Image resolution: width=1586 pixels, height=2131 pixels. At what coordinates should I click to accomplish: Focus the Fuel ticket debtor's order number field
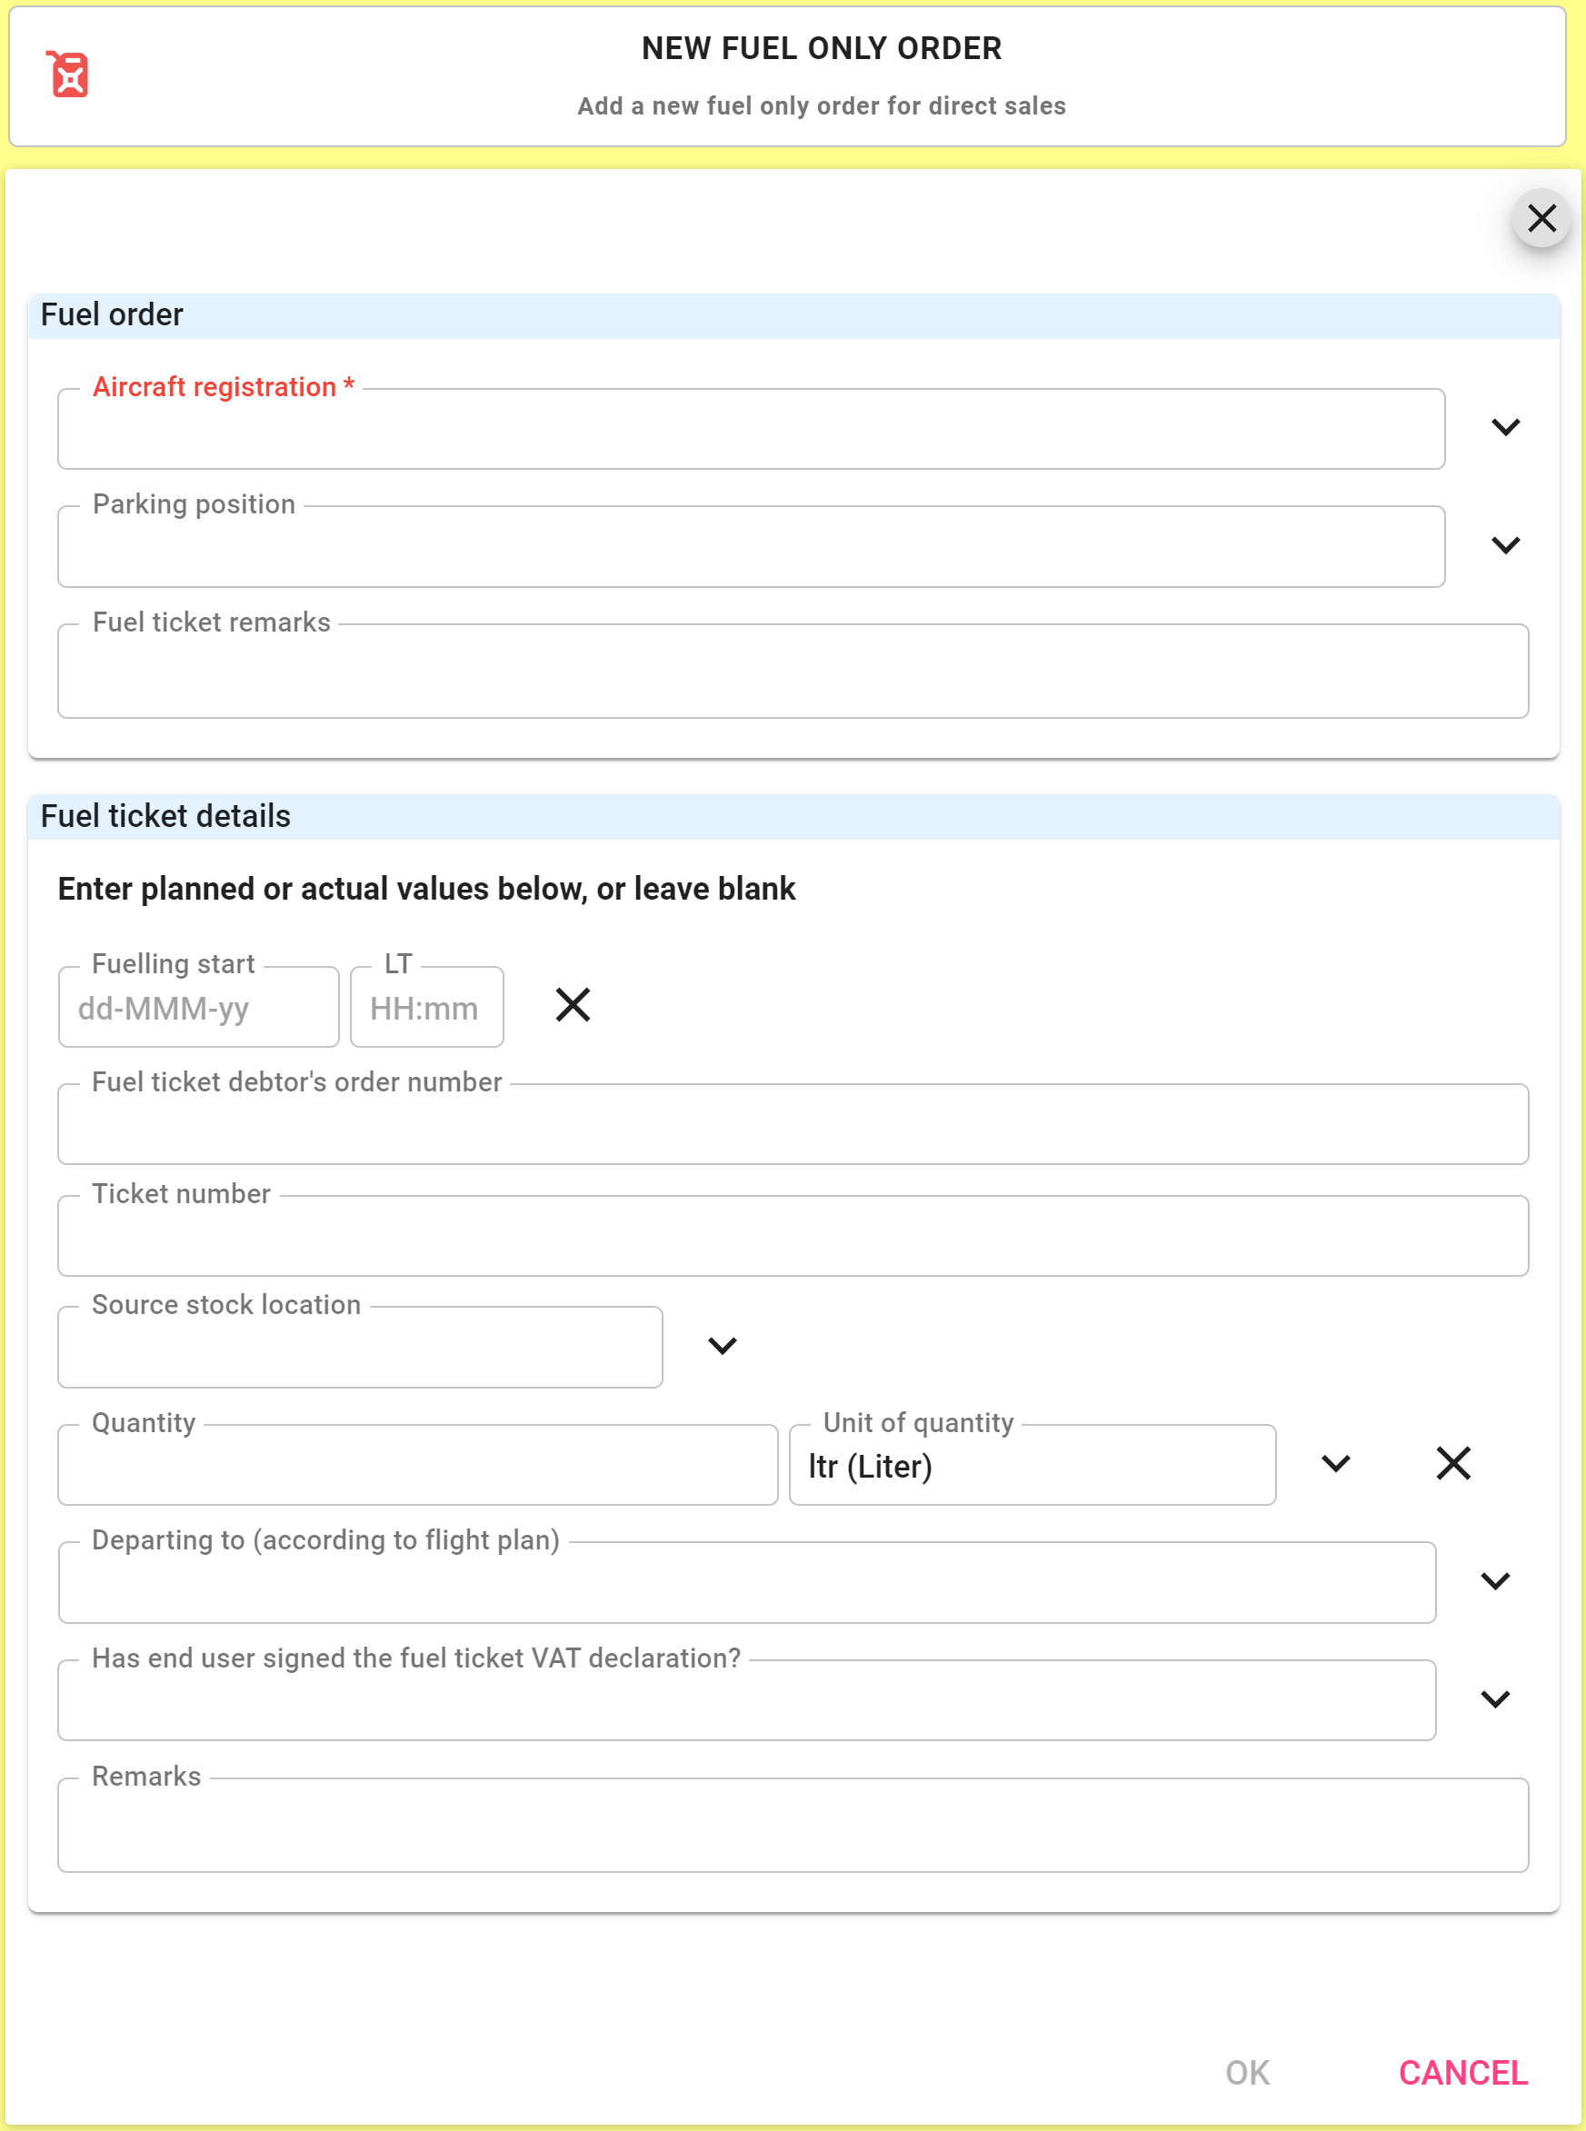point(793,1124)
